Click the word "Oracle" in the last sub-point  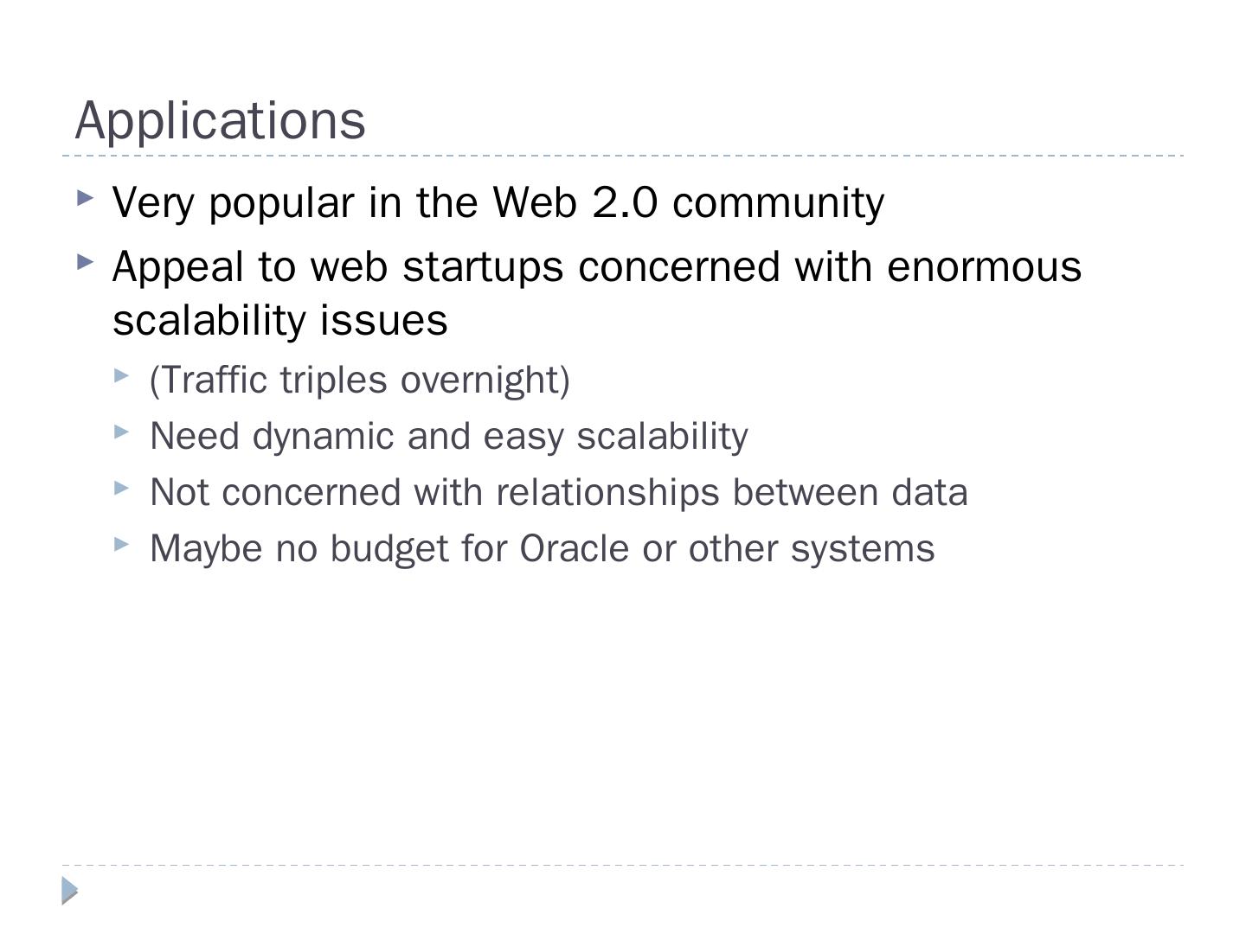click(x=574, y=548)
